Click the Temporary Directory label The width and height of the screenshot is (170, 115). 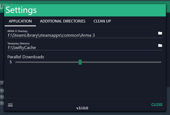coord(18,44)
